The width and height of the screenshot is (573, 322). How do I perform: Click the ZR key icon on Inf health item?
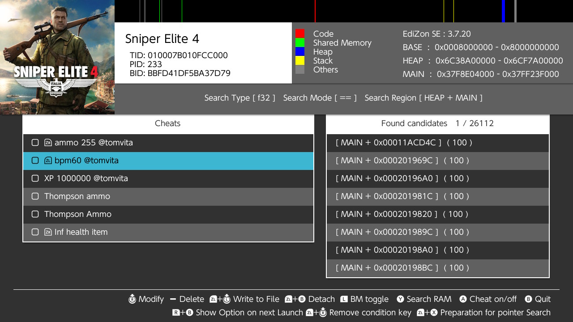[48, 232]
